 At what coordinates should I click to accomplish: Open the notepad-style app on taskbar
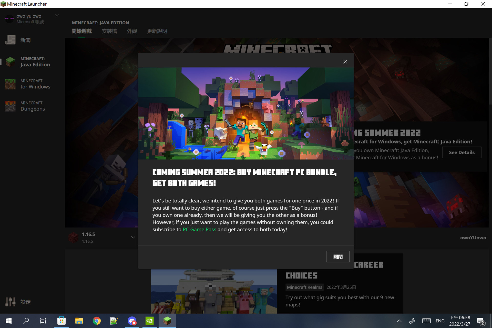point(114,321)
